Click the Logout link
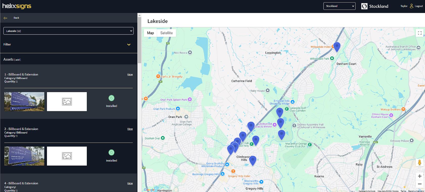Viewport: 425px width, 192px height. (x=419, y=6)
